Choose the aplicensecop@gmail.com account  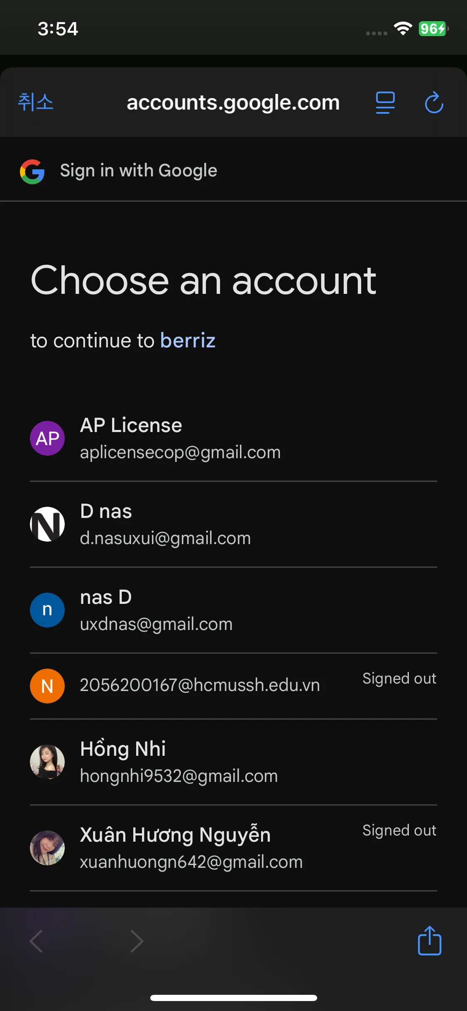click(180, 452)
